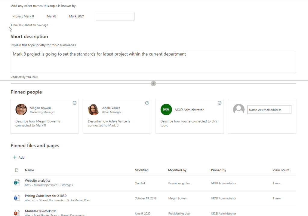
Task: Click the verified badge on Megan Bowen's card
Action: pyautogui.click(x=75, y=103)
